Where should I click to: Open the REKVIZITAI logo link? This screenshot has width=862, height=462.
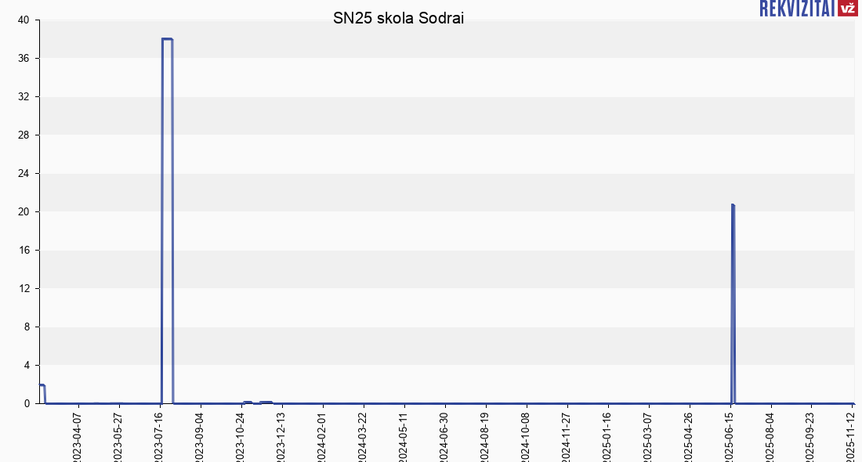click(796, 9)
